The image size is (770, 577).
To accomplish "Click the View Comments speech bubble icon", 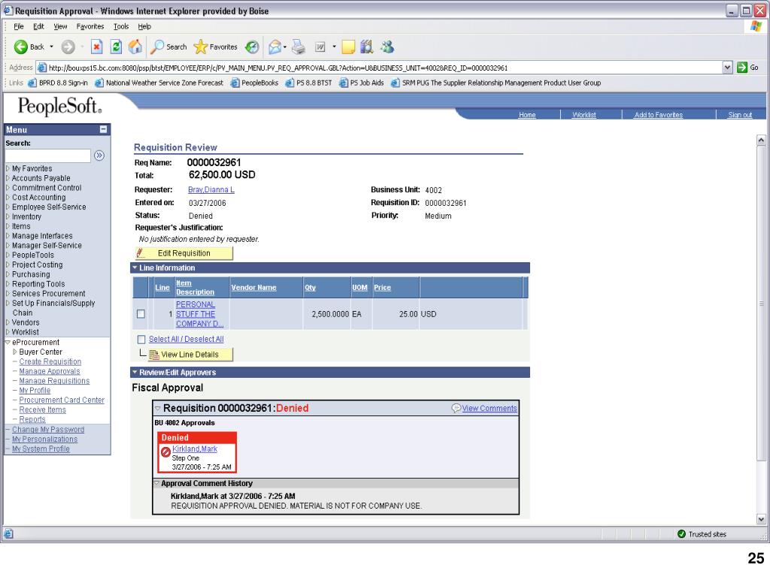I will point(456,408).
